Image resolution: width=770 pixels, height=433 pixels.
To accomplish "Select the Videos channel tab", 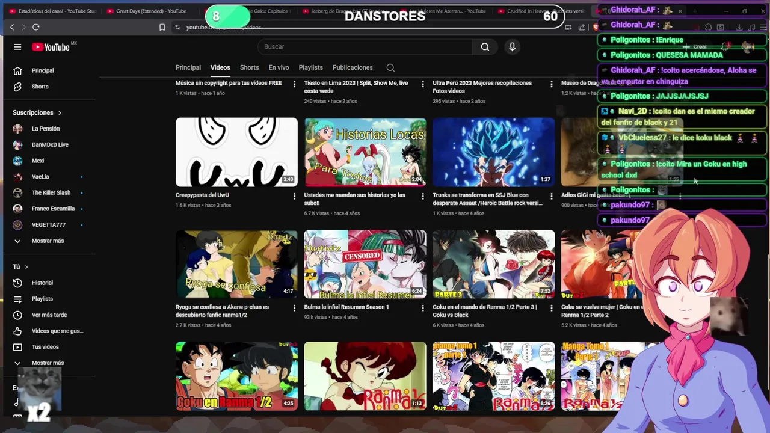I will point(220,67).
